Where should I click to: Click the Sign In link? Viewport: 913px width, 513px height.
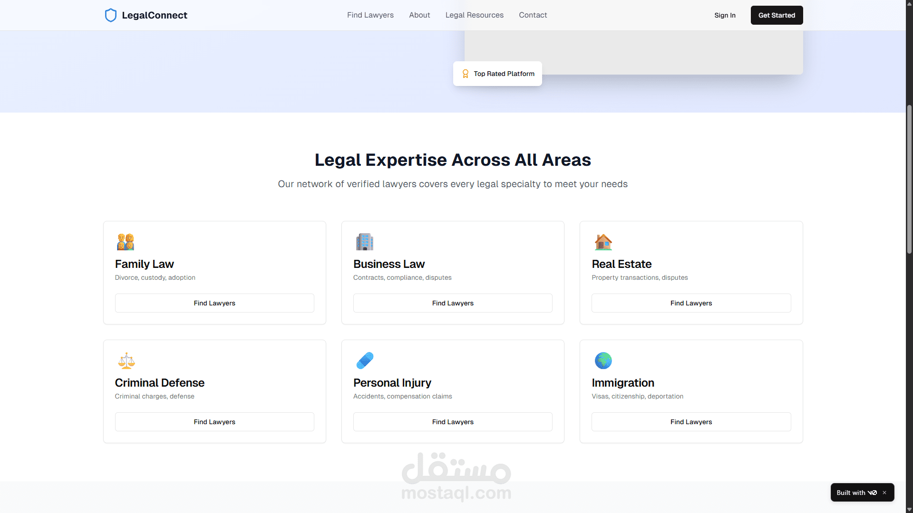(725, 15)
